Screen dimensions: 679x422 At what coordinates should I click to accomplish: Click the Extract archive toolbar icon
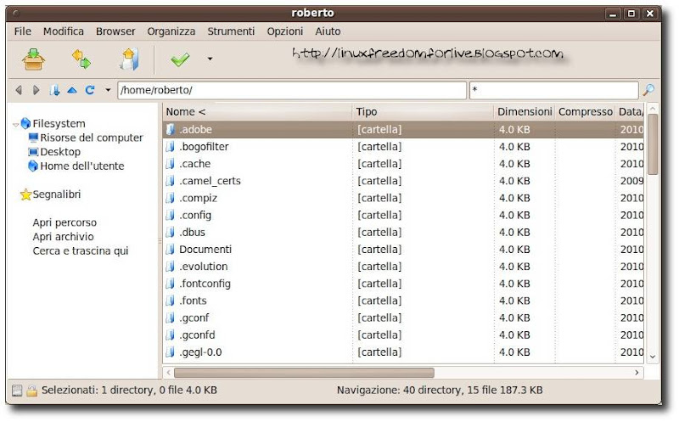129,59
